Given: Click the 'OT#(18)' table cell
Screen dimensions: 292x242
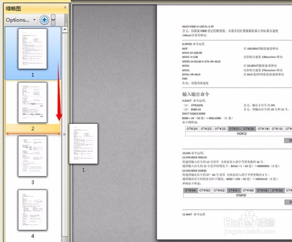Looking at the screenshot, I should (277, 129).
